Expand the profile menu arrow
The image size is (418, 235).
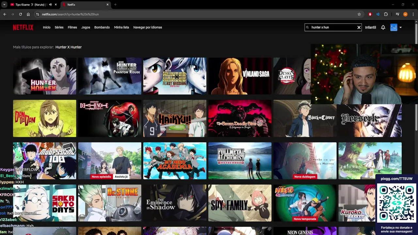point(401,27)
